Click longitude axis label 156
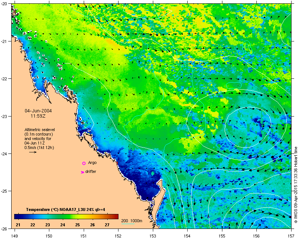Viewport: 299px width, 239px height. point(257,236)
